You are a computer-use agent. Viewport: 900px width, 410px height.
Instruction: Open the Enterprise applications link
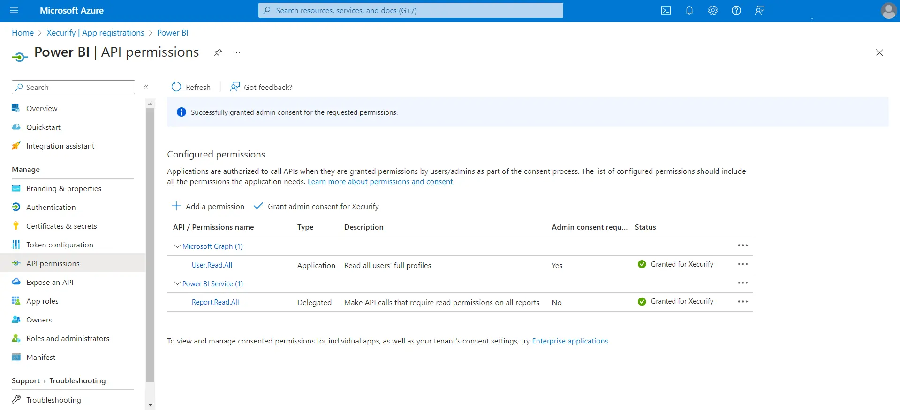point(570,341)
